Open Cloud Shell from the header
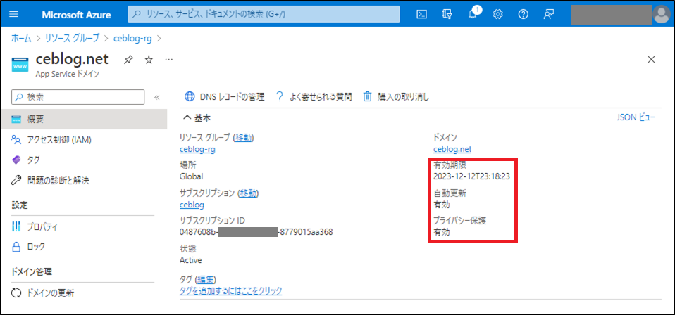675x315 pixels. [x=422, y=14]
